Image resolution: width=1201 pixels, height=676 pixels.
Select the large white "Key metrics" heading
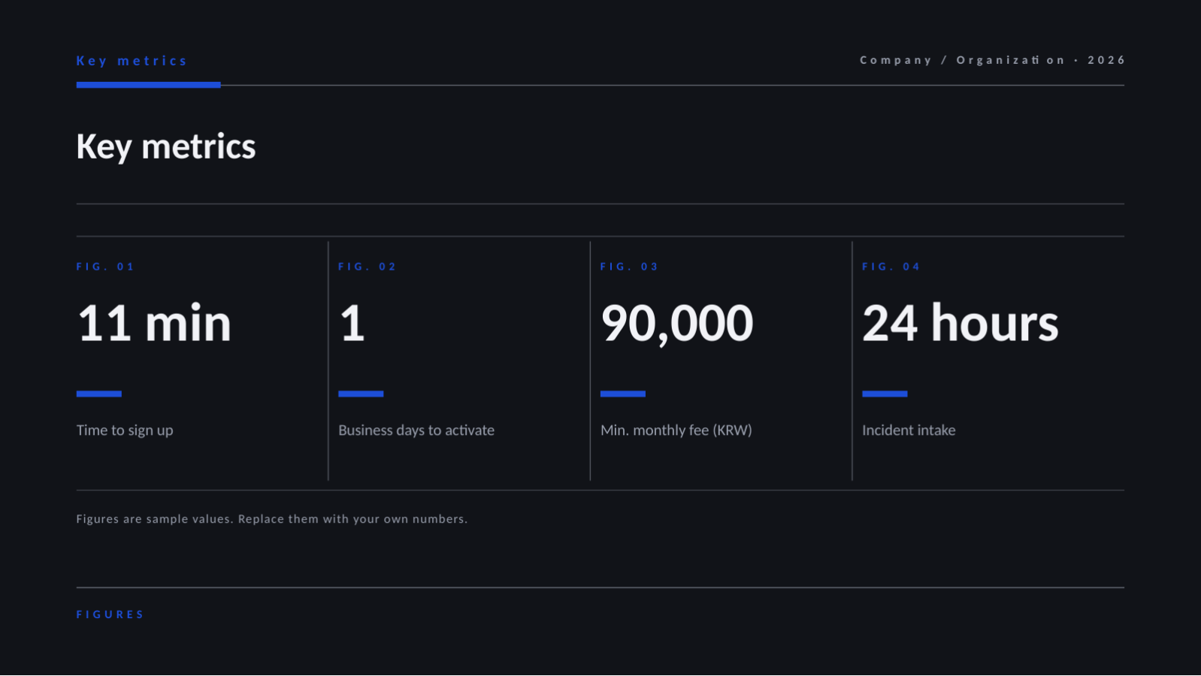(x=166, y=147)
